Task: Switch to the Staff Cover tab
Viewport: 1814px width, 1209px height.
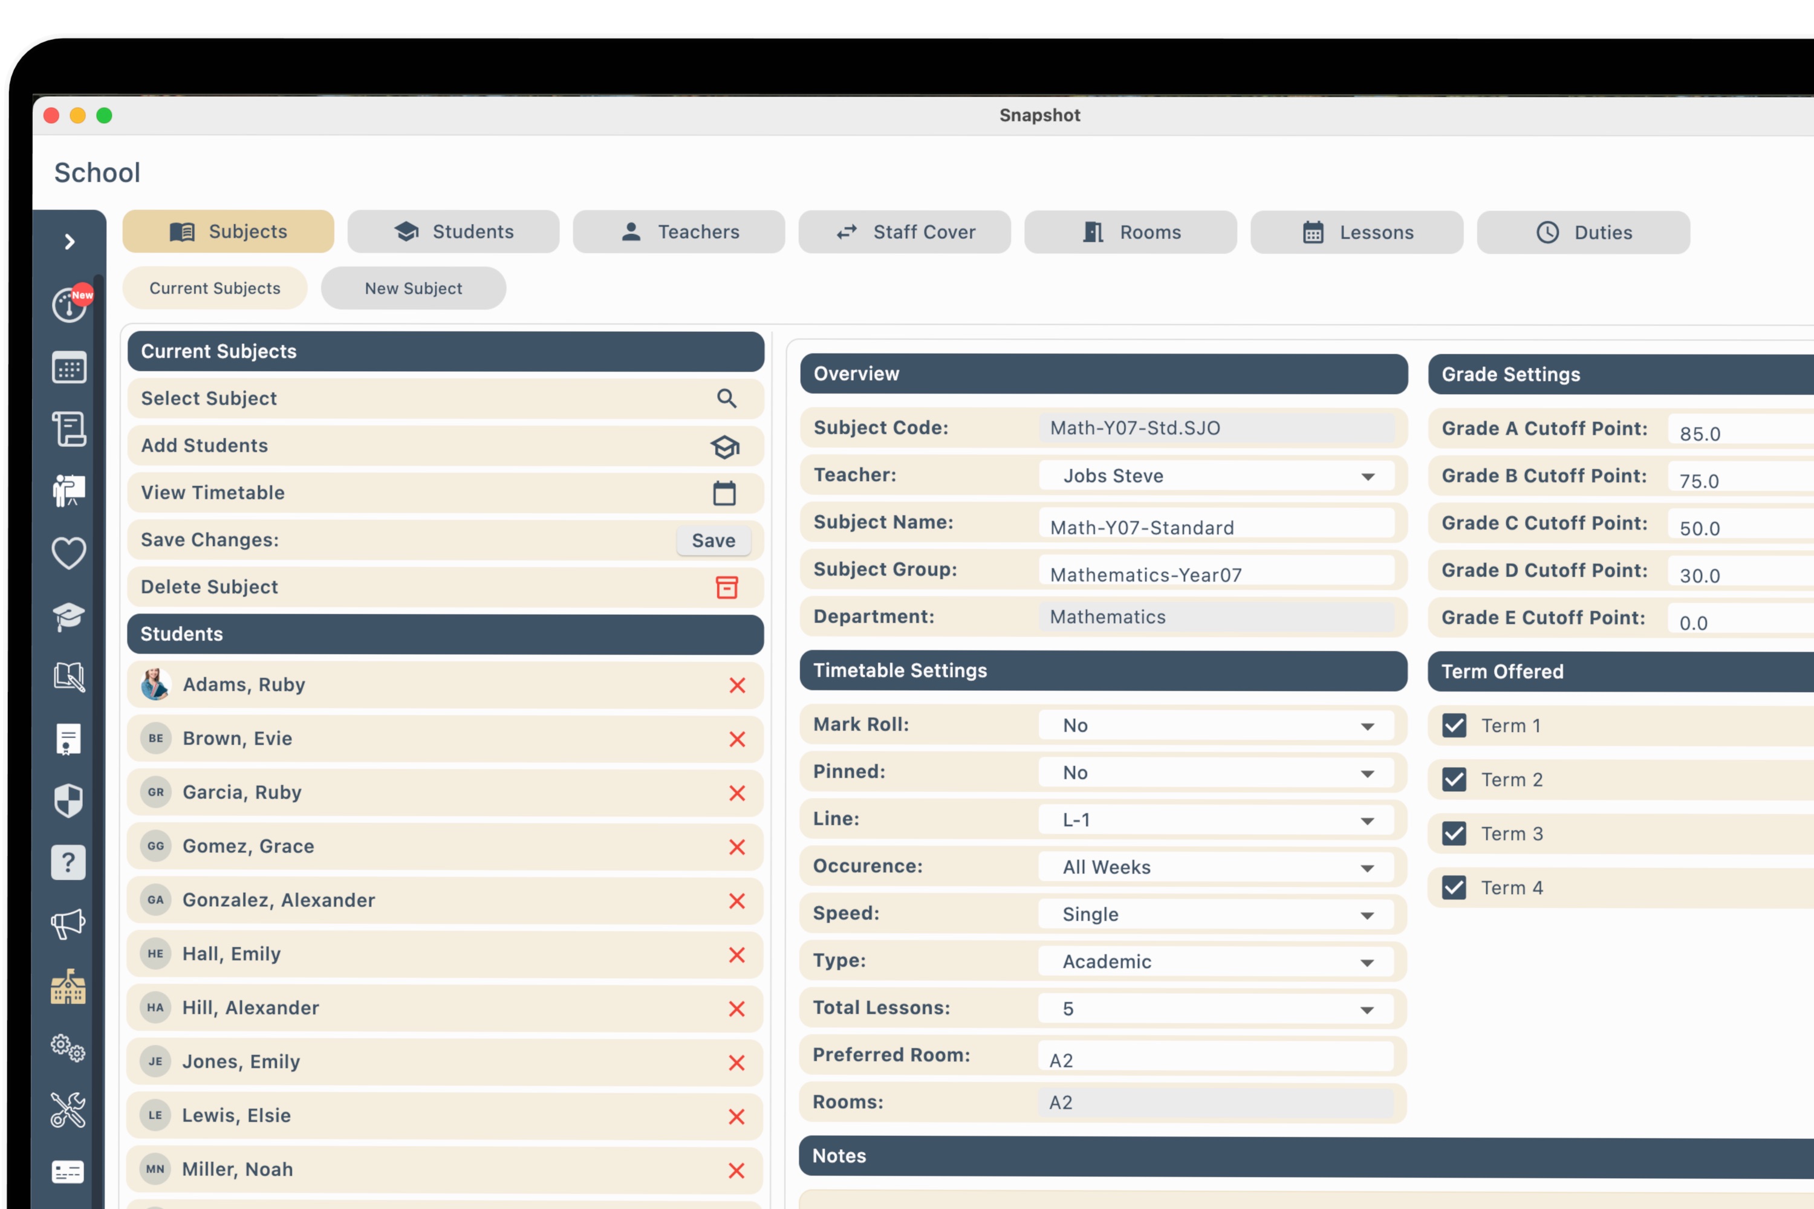Action: (x=905, y=232)
